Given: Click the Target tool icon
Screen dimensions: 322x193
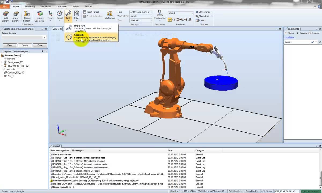Looking at the screenshot, I should point(60,13).
